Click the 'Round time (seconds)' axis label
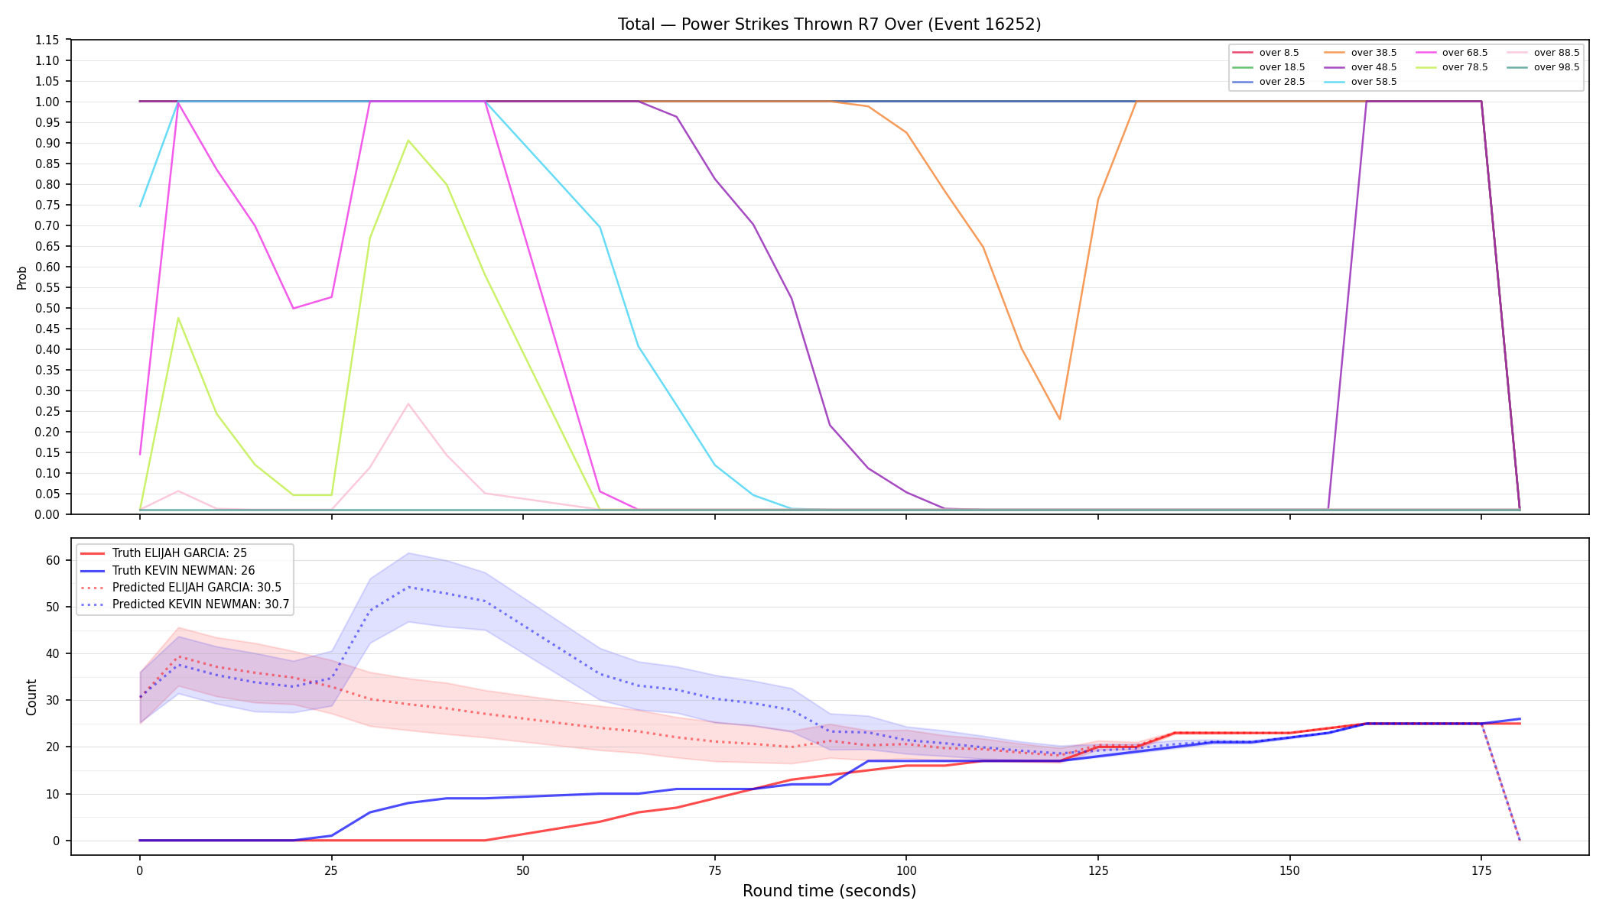The height and width of the screenshot is (917, 1606). click(x=829, y=891)
